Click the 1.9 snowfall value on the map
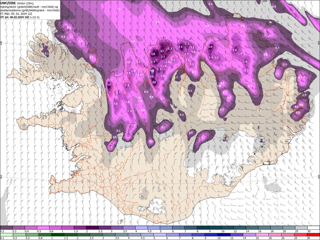This screenshot has width=320, height=240. pos(211,58)
